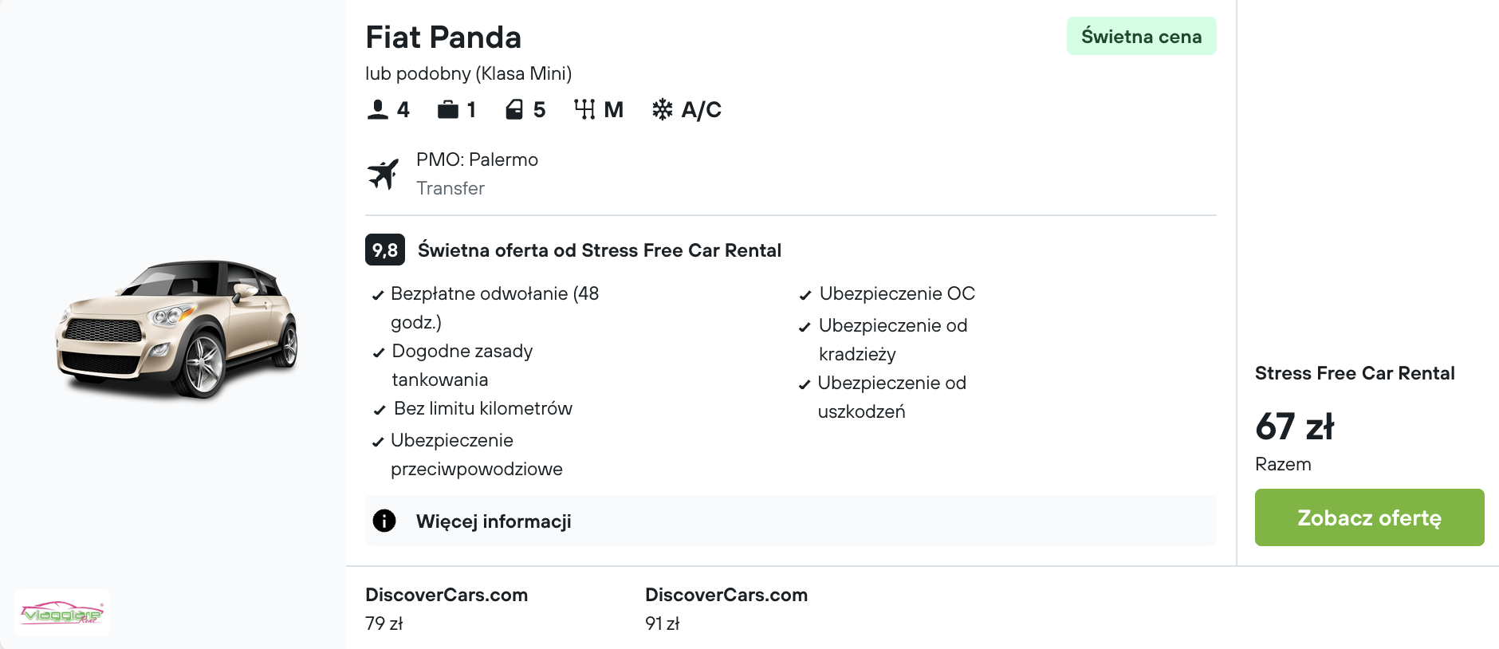
Task: Select the suitcase luggage icon
Action: tap(447, 108)
